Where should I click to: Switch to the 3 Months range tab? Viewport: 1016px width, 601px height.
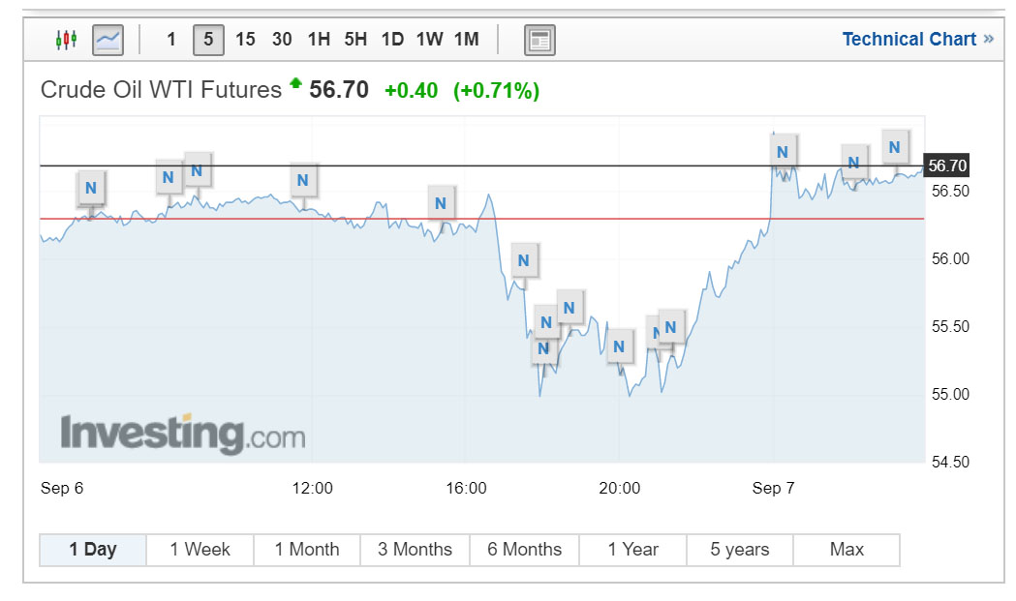point(415,550)
